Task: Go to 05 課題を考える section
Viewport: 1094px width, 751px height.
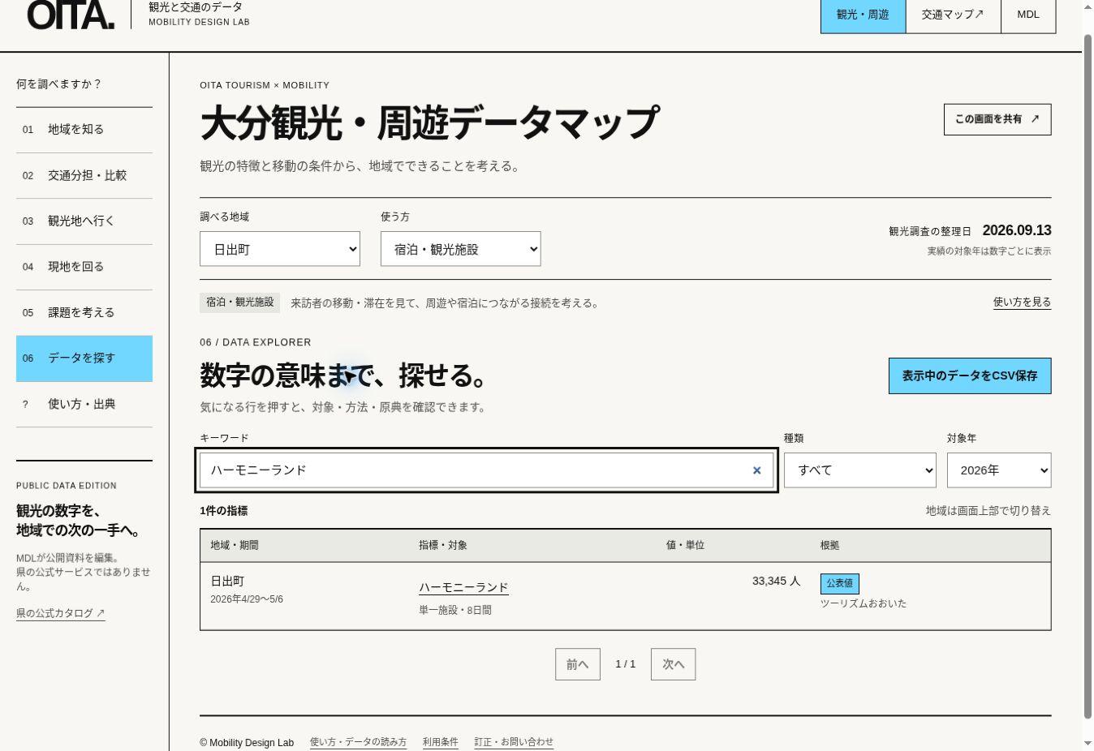Action: (84, 313)
